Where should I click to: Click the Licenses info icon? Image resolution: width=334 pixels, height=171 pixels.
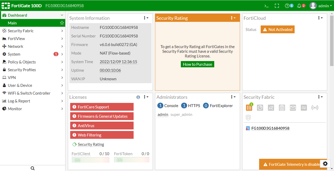coord(138,97)
